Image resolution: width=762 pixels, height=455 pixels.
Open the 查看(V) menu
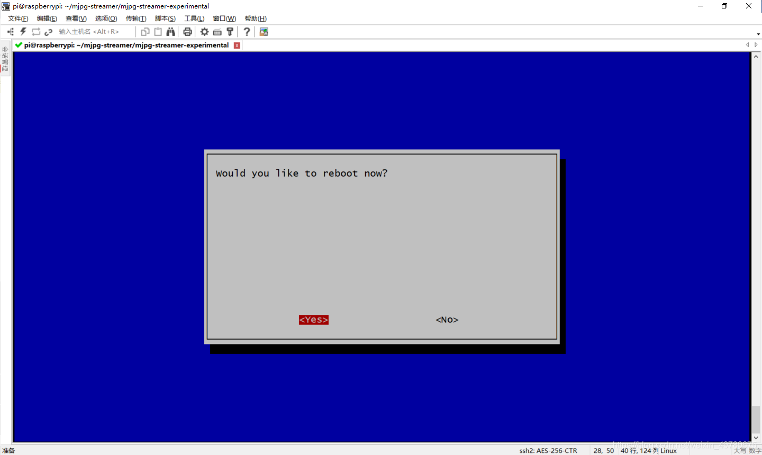tap(76, 19)
